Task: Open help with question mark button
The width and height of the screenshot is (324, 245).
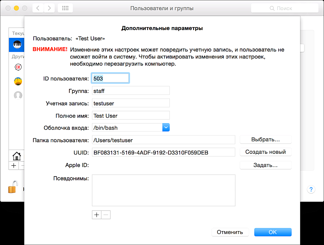Action: tap(311, 189)
